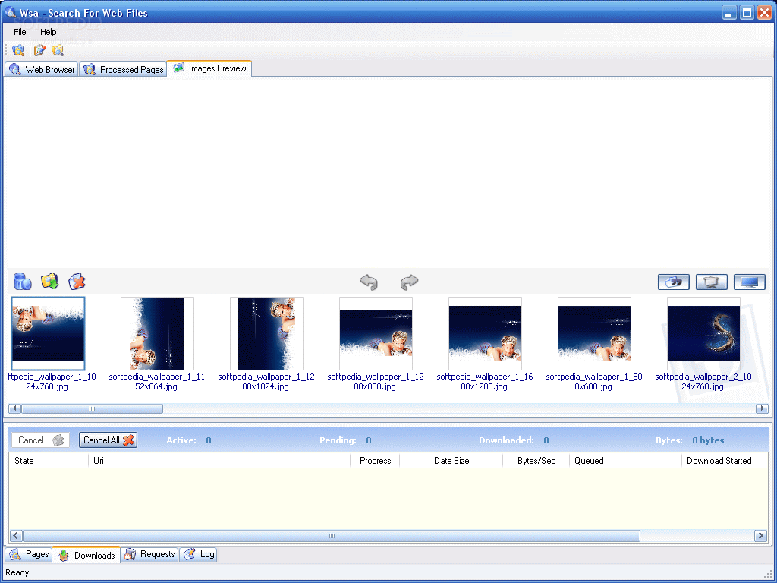Click the download images folder icon
Viewport: 777px width, 583px height.
pos(49,282)
